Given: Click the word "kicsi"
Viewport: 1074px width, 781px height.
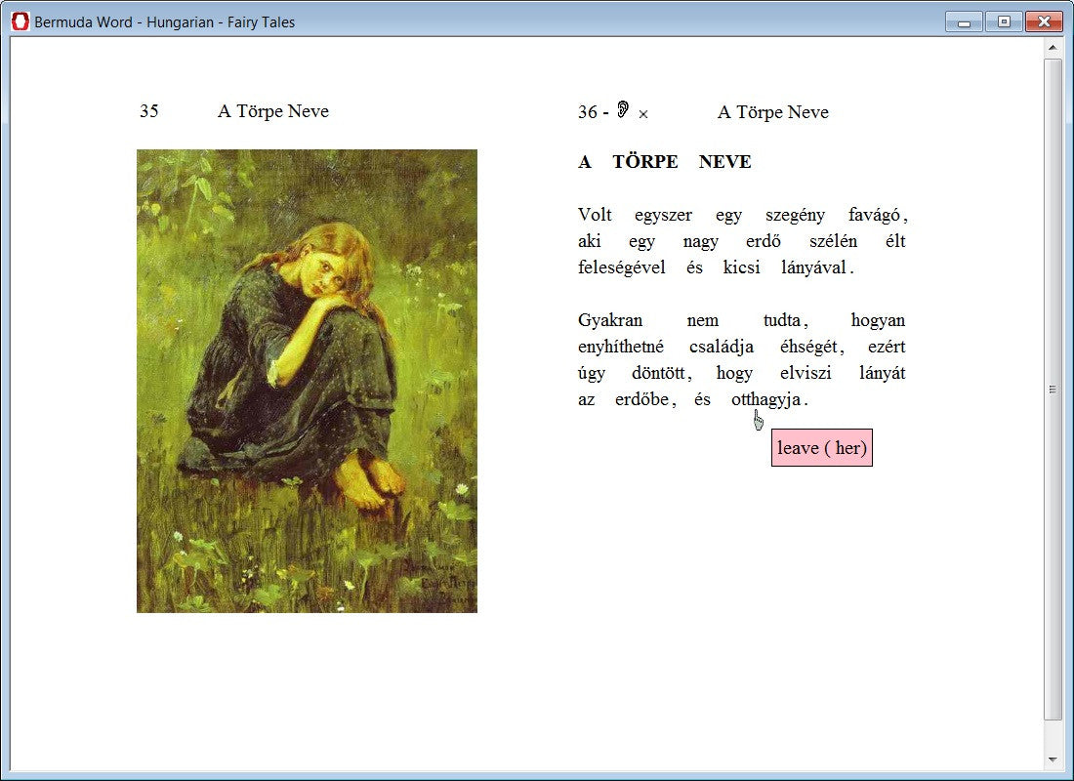Looking at the screenshot, I should point(741,267).
